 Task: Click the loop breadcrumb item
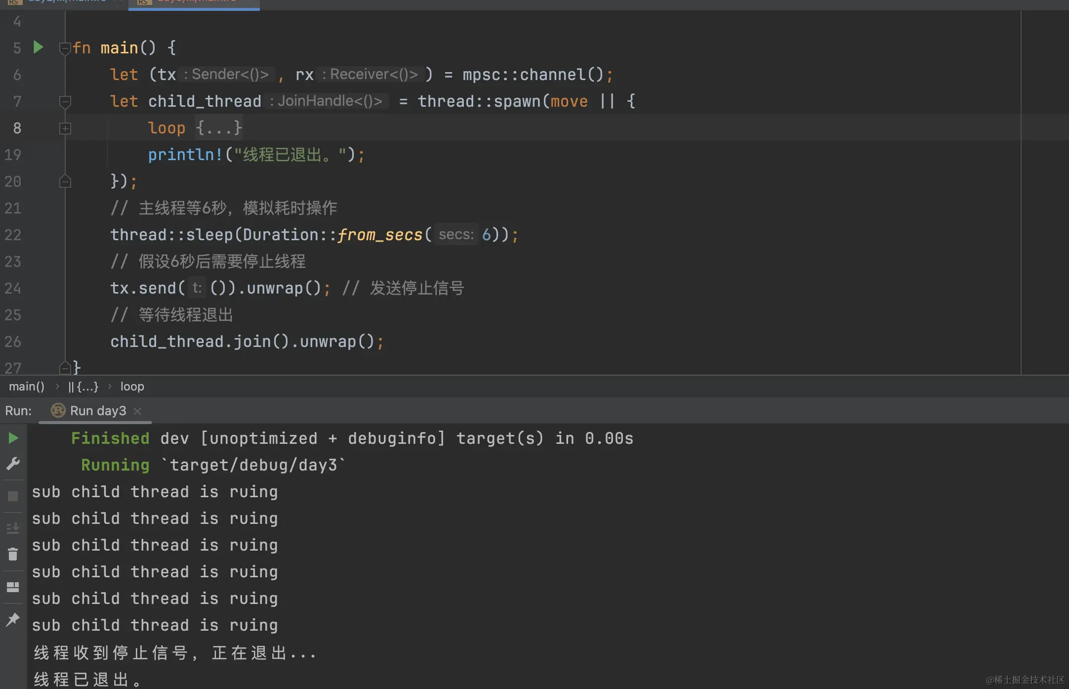click(x=132, y=387)
